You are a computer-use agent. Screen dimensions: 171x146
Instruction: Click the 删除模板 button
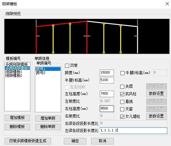[x=17, y=127]
